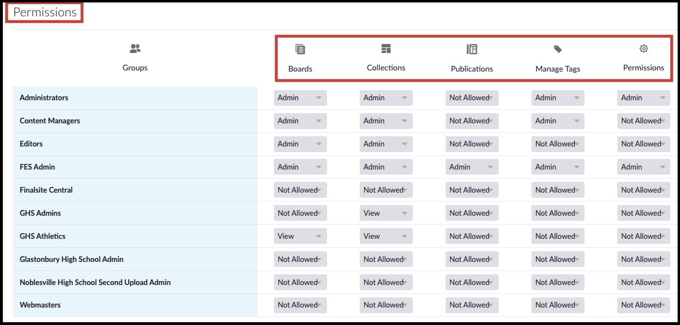Image resolution: width=680 pixels, height=325 pixels.
Task: Open the Collections dropdown for GHS Admins
Action: pyautogui.click(x=386, y=213)
